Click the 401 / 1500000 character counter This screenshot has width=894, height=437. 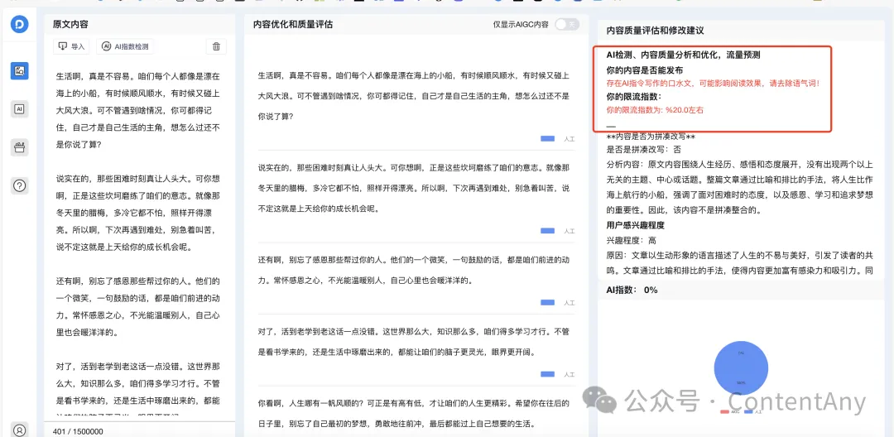pos(78,431)
